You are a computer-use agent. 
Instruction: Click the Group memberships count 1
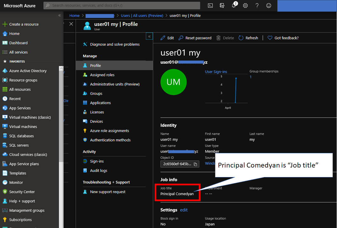coord(251,77)
